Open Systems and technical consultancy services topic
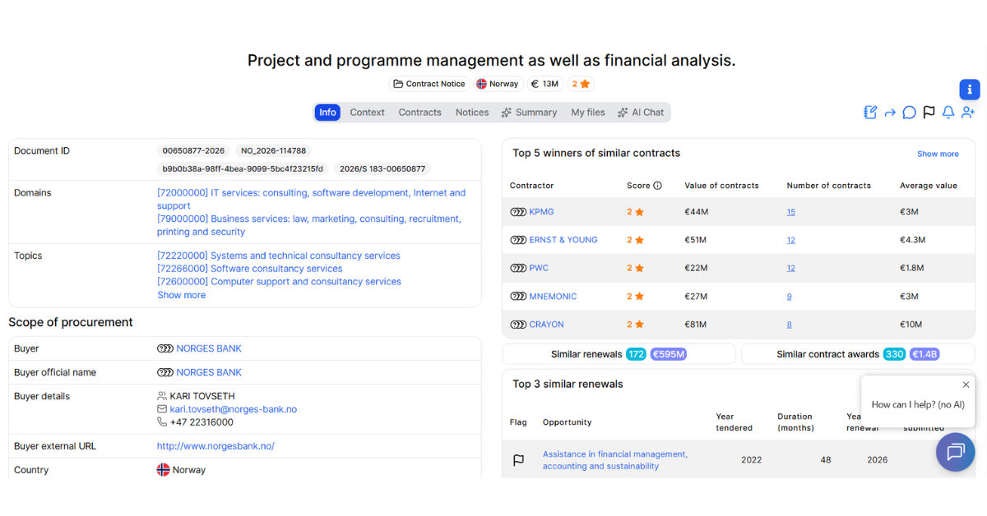This screenshot has height=516, width=987. (279, 256)
